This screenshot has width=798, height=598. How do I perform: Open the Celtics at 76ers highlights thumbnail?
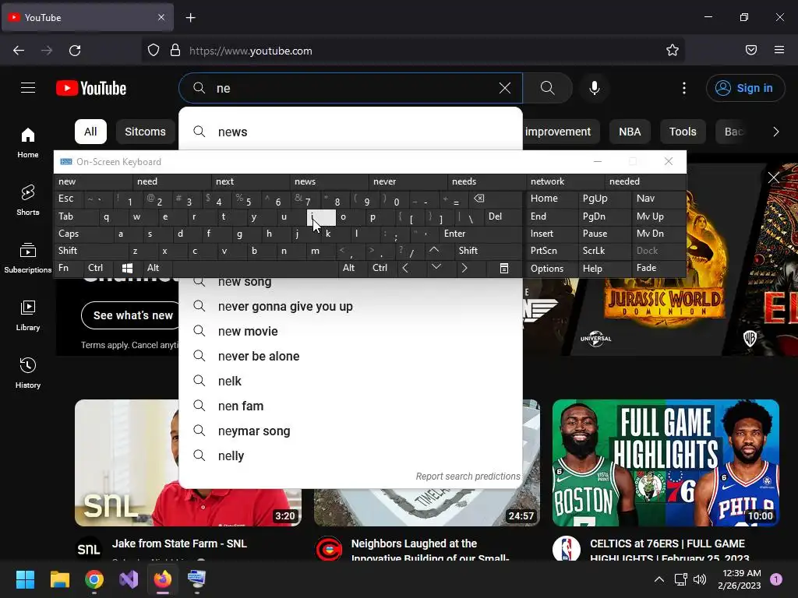pos(666,463)
